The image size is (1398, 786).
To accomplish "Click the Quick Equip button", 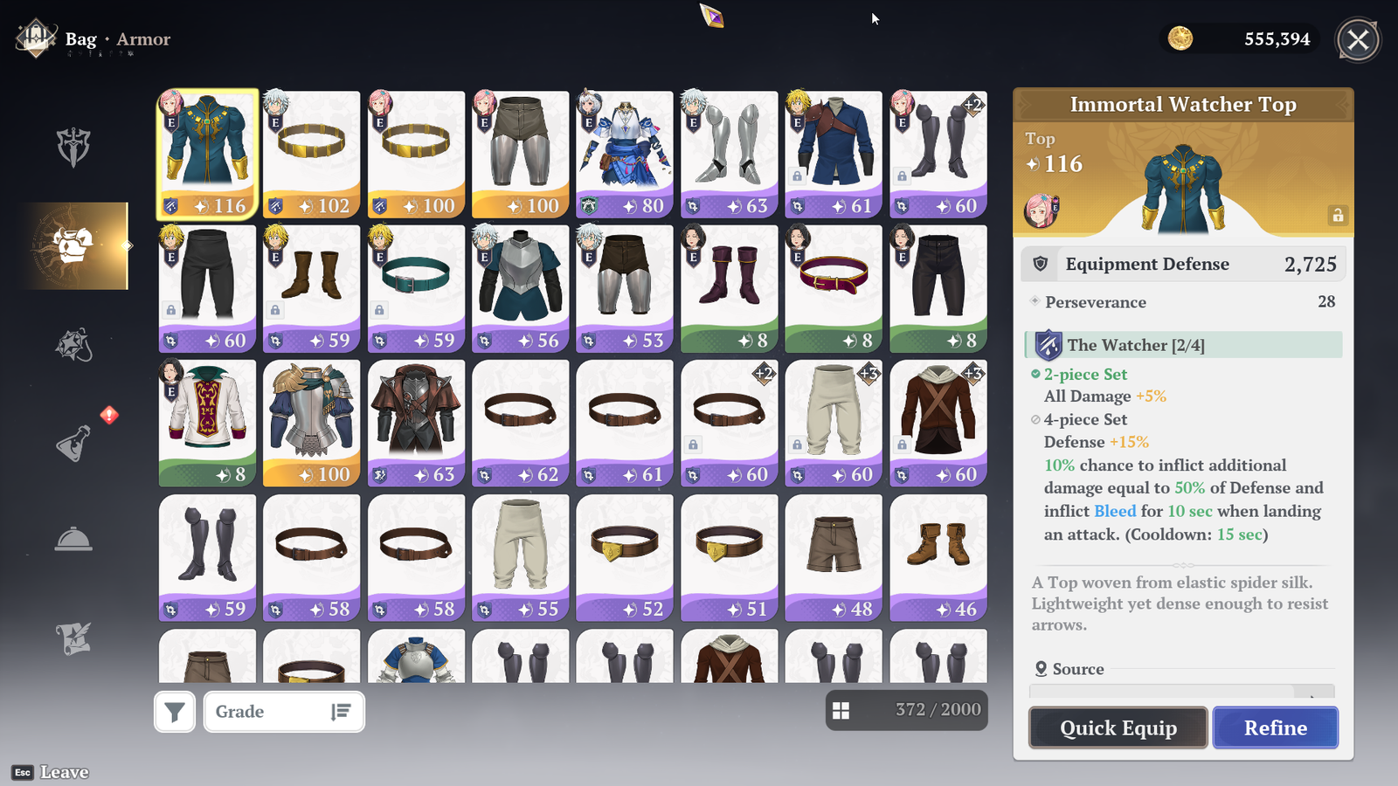I will pos(1118,727).
